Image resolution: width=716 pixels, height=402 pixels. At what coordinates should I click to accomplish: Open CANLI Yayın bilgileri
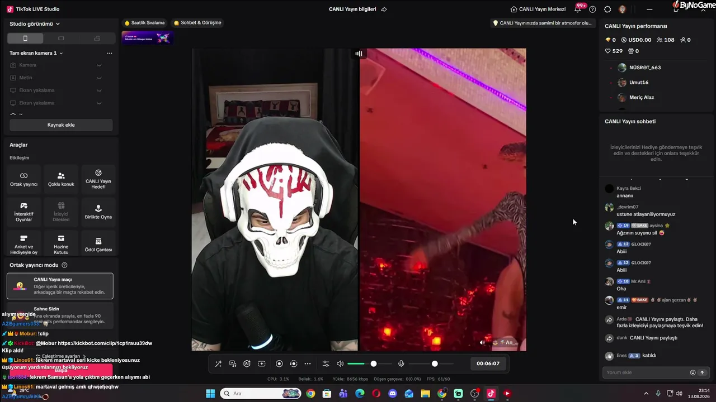click(x=352, y=9)
